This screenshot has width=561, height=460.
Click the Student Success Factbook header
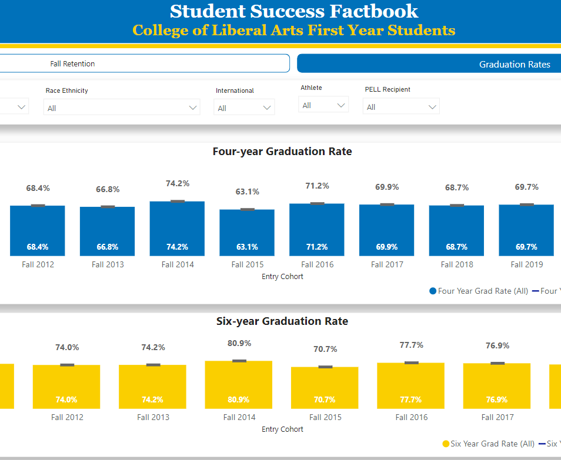pos(280,11)
